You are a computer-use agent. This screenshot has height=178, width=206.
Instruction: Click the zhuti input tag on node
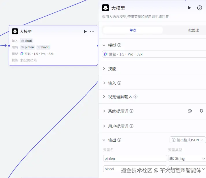coord(26,41)
